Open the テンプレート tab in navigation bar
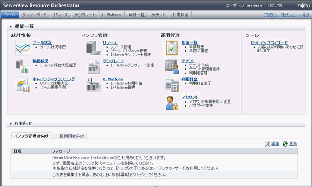 [x=85, y=15]
